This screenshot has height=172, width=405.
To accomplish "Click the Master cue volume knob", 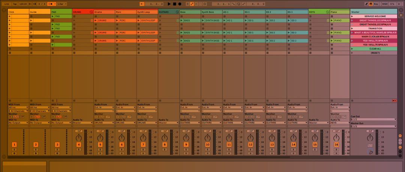I will [370, 152].
